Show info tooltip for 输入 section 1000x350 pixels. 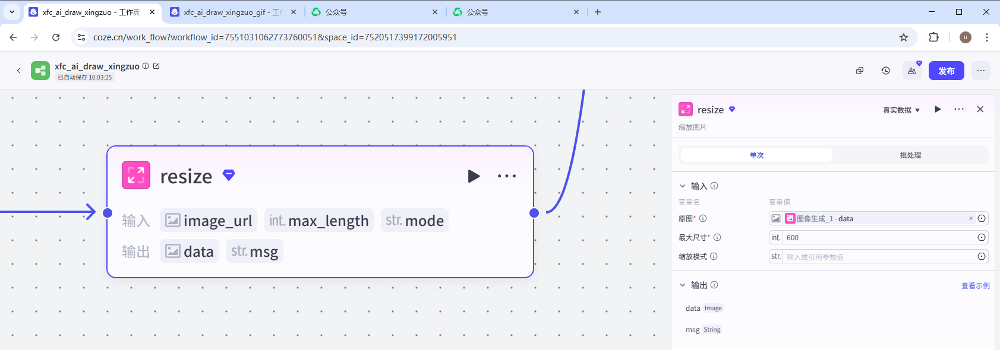pyautogui.click(x=714, y=186)
